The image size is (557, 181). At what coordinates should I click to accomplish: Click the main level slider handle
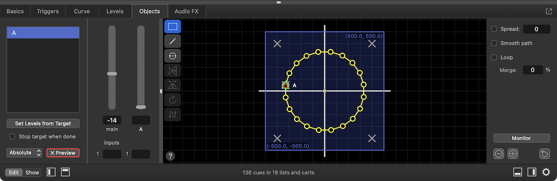pos(112,73)
